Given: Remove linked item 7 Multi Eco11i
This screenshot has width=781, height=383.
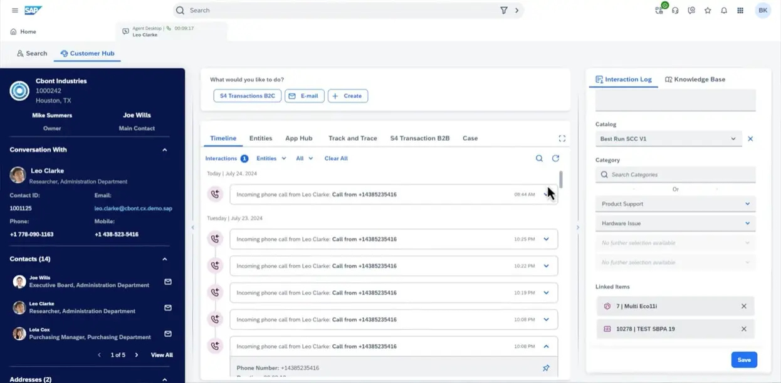Looking at the screenshot, I should click(744, 307).
